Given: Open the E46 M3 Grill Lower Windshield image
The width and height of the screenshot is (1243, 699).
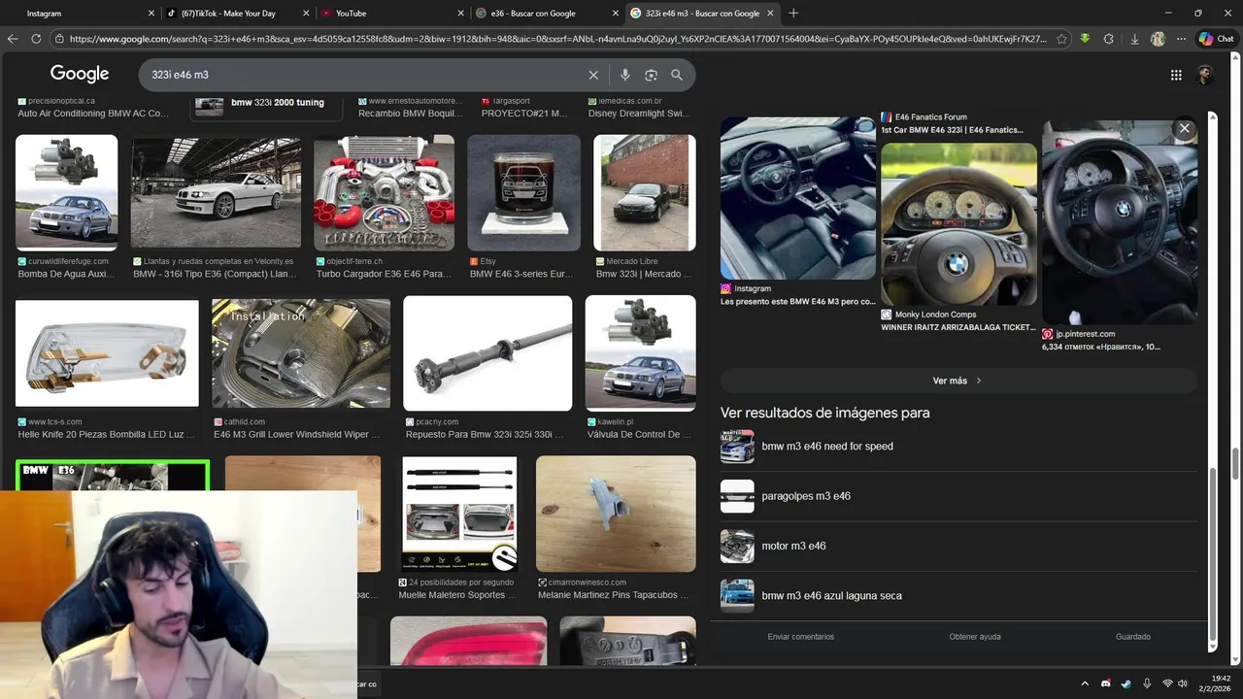Looking at the screenshot, I should click(x=301, y=353).
